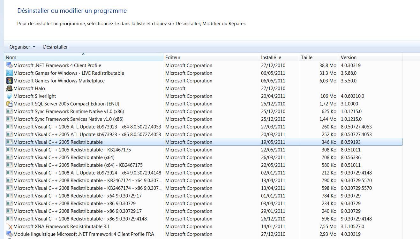Viewport: 420px width, 239px height.
Task: Sort the list by the Éditeur column
Action: (x=211, y=58)
